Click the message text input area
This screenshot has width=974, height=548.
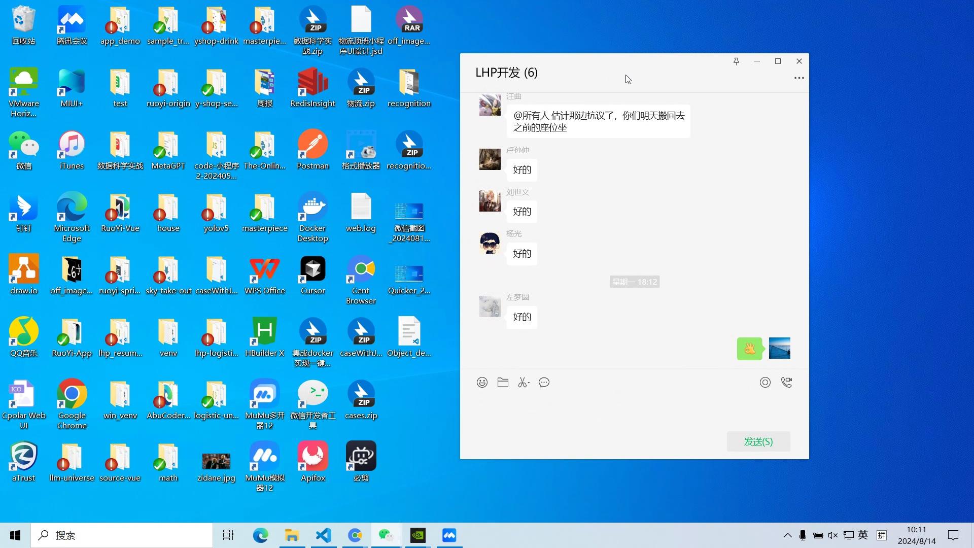634,411
